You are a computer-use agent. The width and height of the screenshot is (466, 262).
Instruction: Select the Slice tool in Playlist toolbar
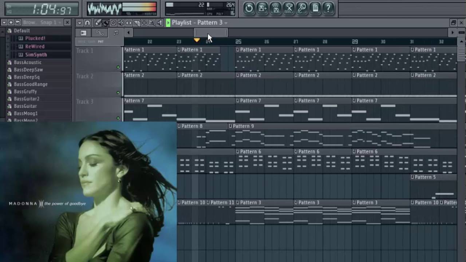137,23
